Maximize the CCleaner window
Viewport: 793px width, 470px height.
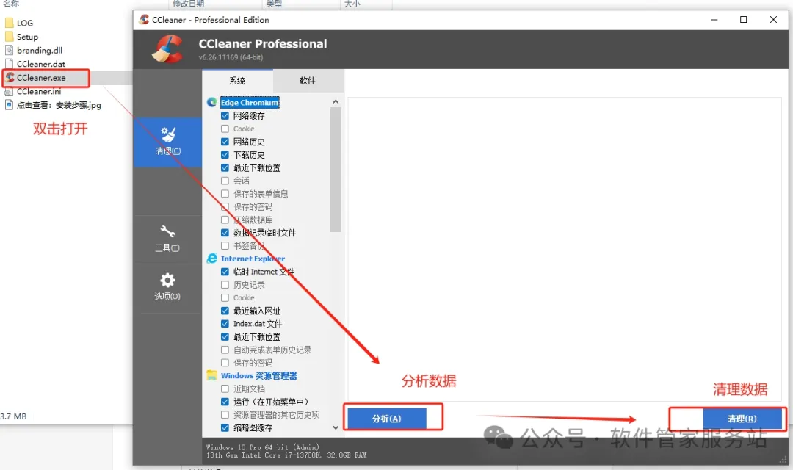click(743, 20)
